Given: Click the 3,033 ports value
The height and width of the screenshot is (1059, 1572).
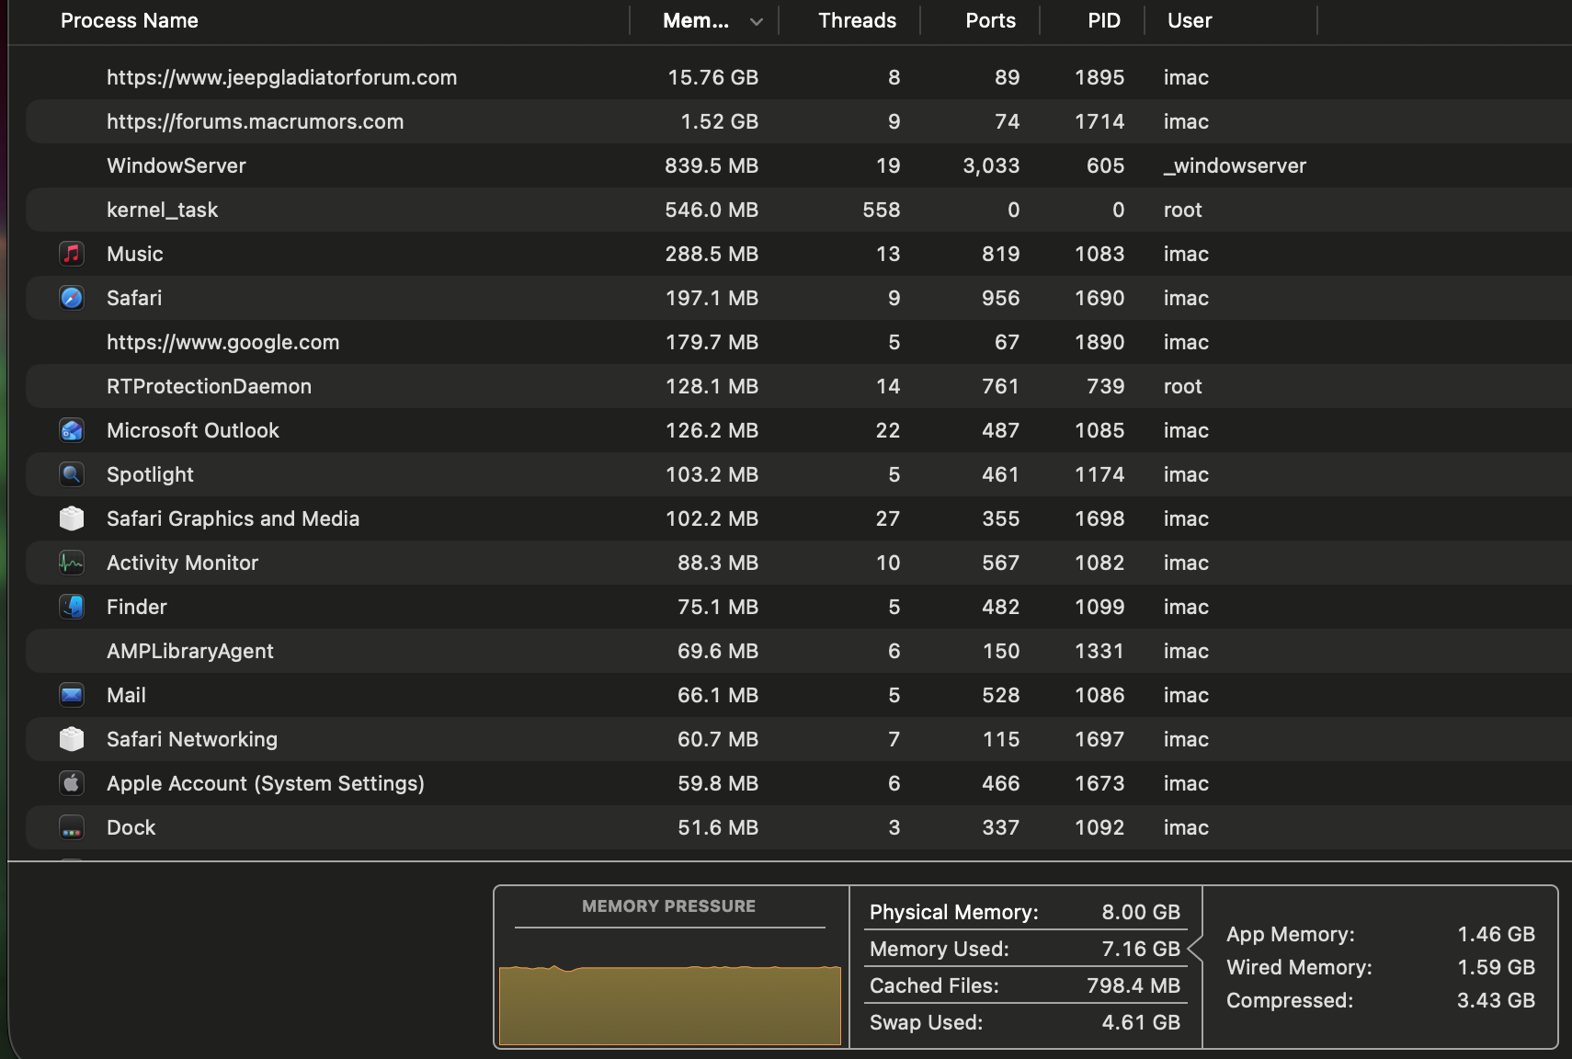Looking at the screenshot, I should tap(991, 165).
